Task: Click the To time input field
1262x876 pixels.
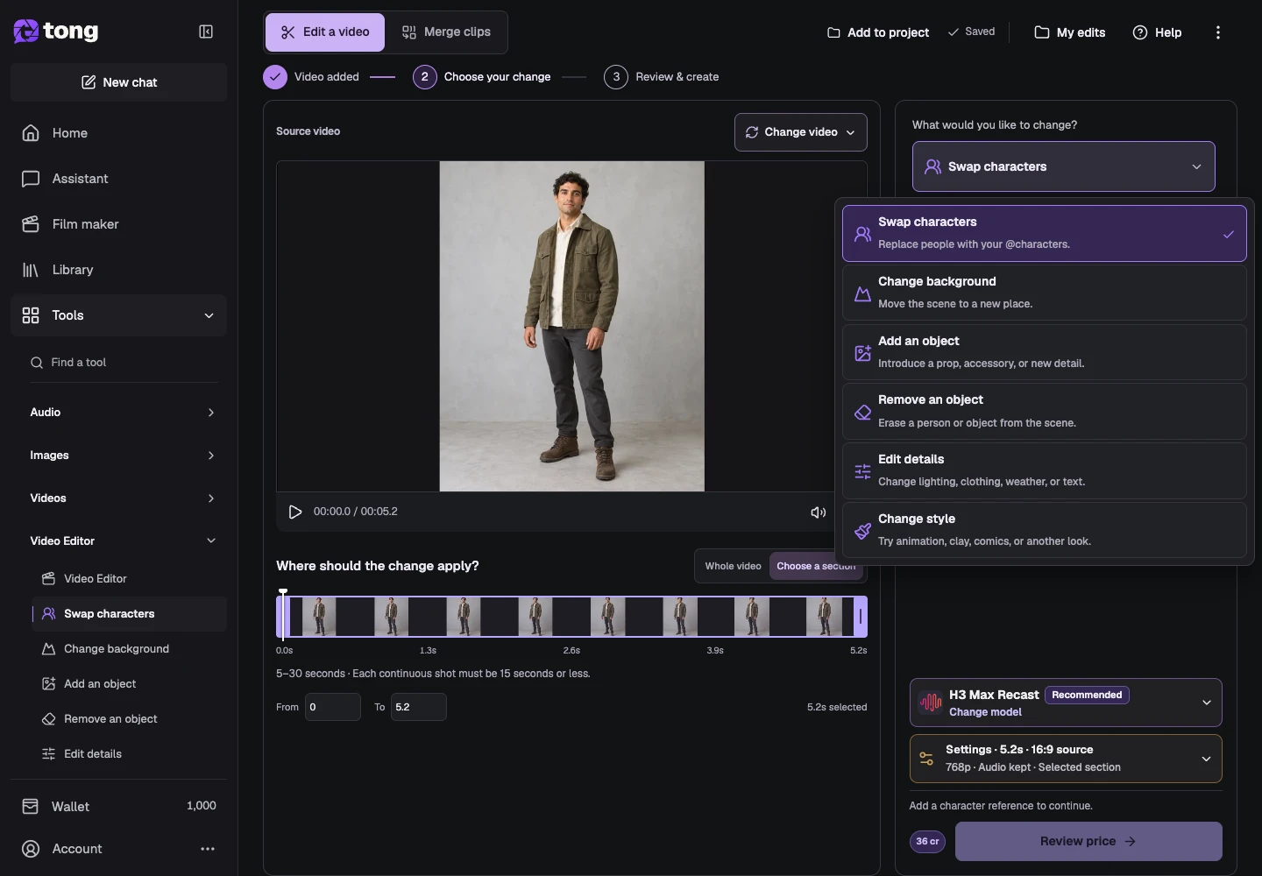Action: point(419,707)
